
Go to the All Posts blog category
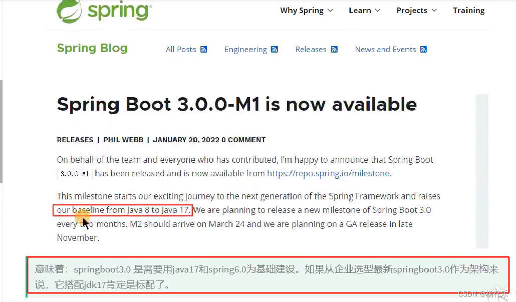[x=181, y=50]
